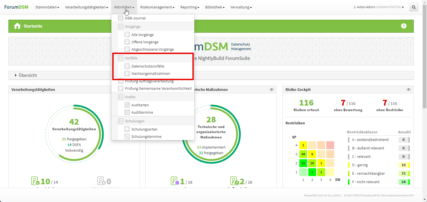427x202 pixels.
Task: Open the Stammdaten dropdown menu
Action: point(47,7)
